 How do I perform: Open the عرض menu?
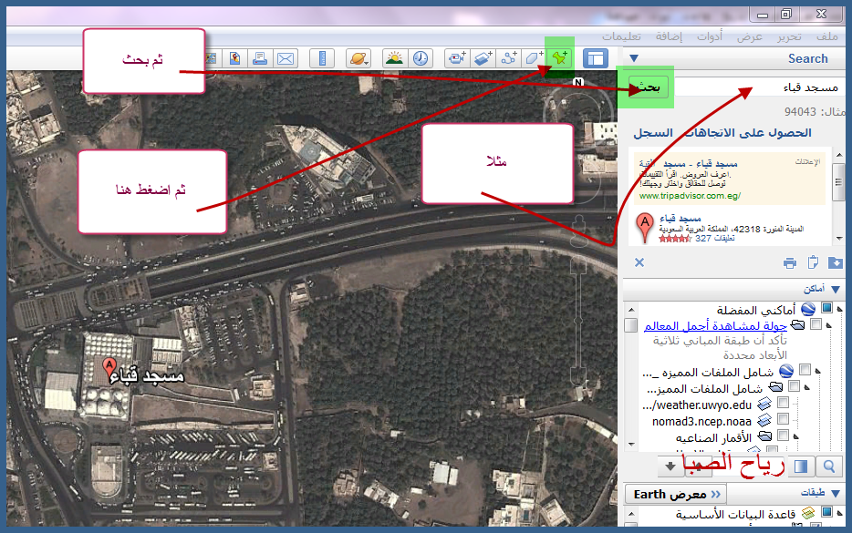(x=749, y=36)
